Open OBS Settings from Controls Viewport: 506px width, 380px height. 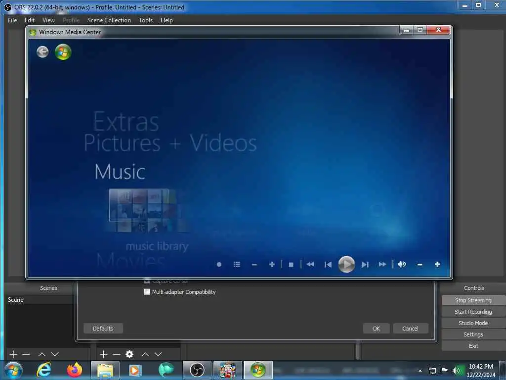click(473, 334)
